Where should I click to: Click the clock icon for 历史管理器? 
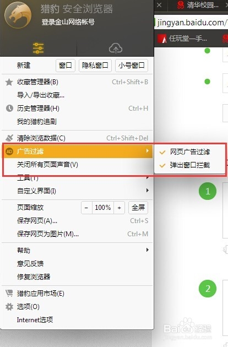pyautogui.click(x=9, y=108)
